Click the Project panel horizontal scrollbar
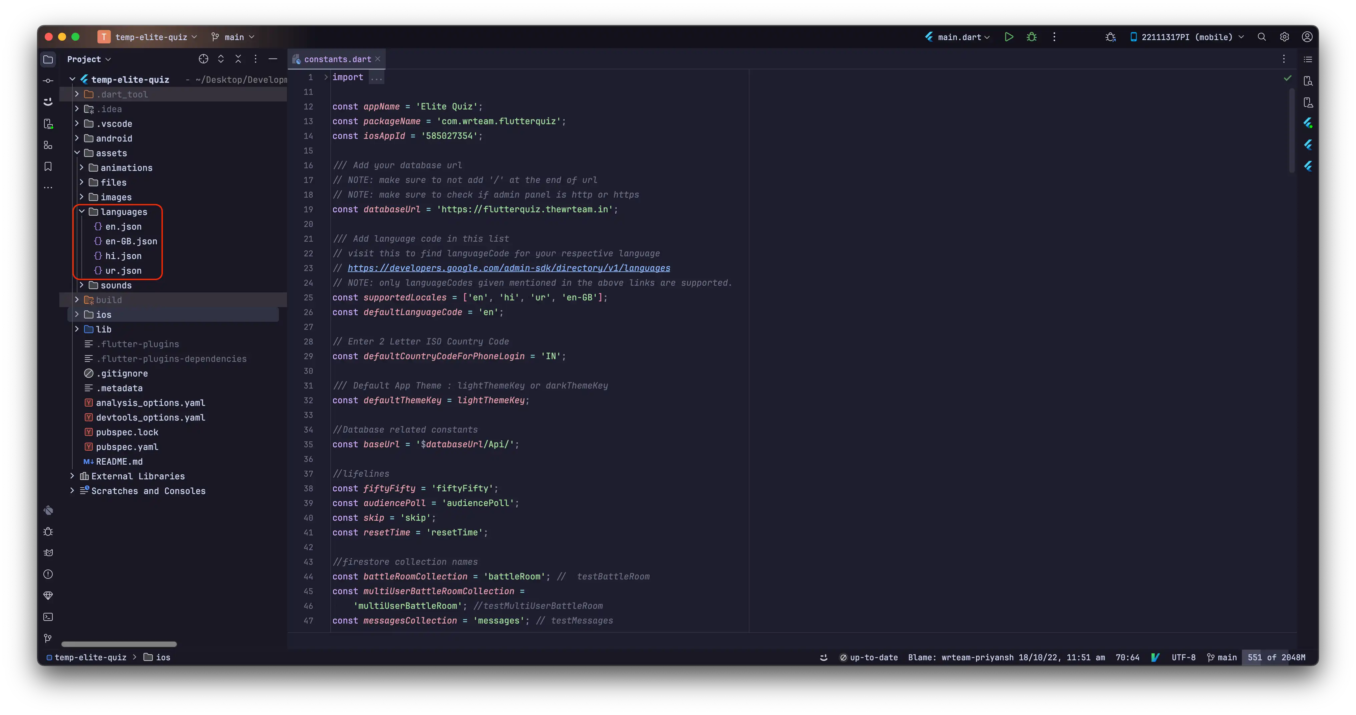Viewport: 1356px width, 715px height. tap(119, 644)
